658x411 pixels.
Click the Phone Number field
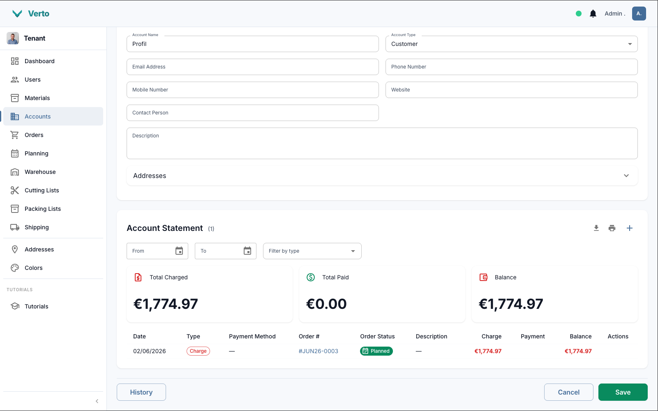click(512, 67)
